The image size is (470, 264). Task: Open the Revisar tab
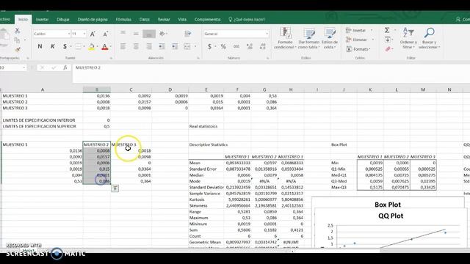[164, 20]
